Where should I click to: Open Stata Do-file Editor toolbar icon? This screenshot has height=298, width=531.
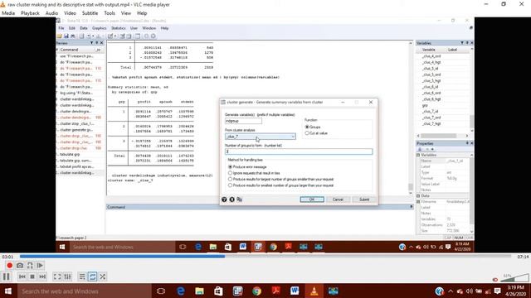[x=110, y=36]
